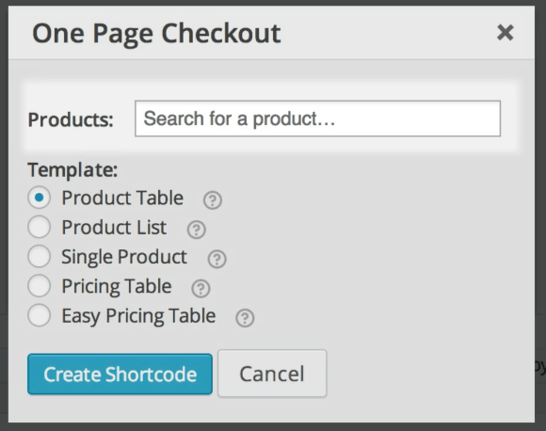
Task: Close the One Page Checkout dialog
Action: coord(505,33)
